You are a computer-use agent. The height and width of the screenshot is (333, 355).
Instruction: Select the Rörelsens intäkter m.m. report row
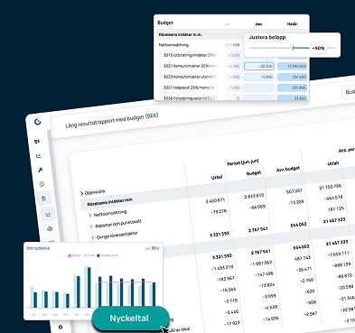pos(110,202)
